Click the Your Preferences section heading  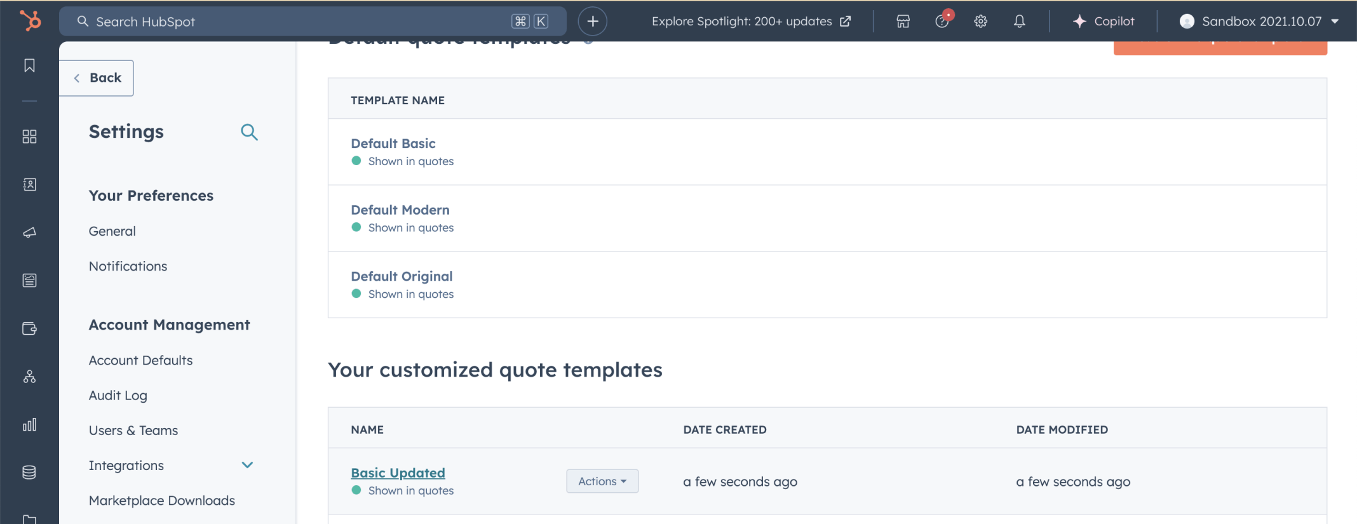(151, 196)
